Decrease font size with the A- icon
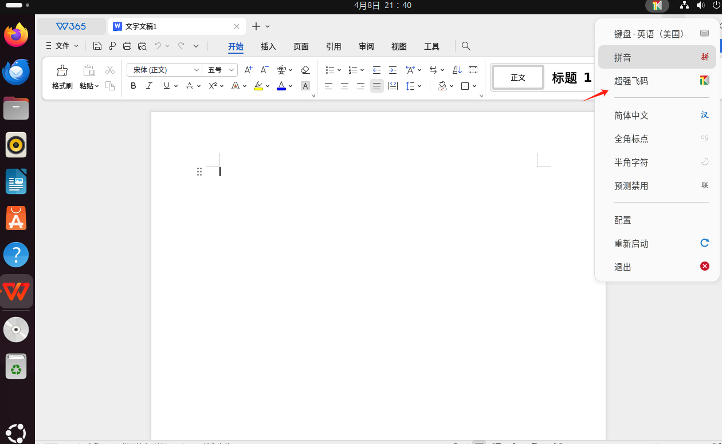 tap(264, 70)
